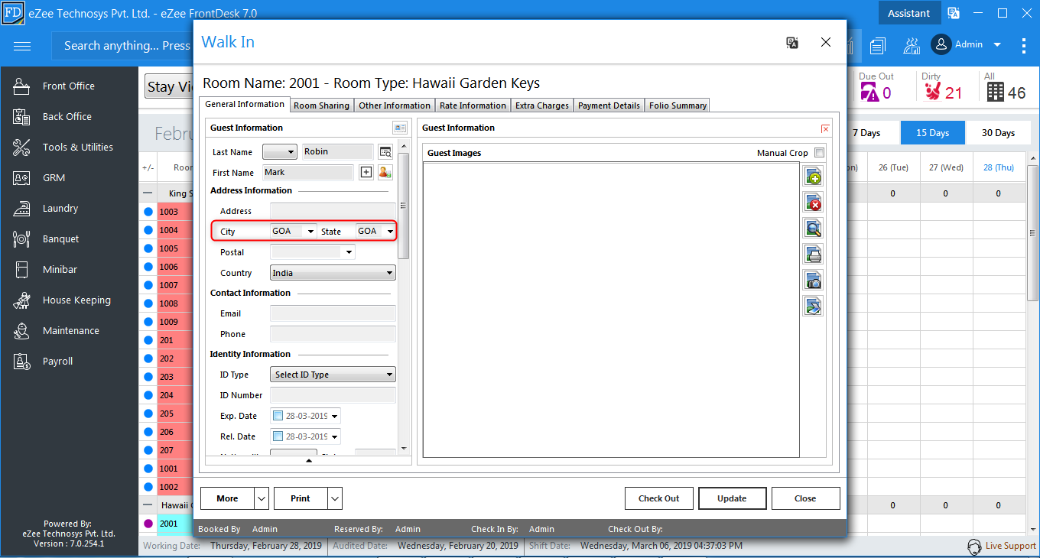Open the State dropdown

tap(390, 232)
